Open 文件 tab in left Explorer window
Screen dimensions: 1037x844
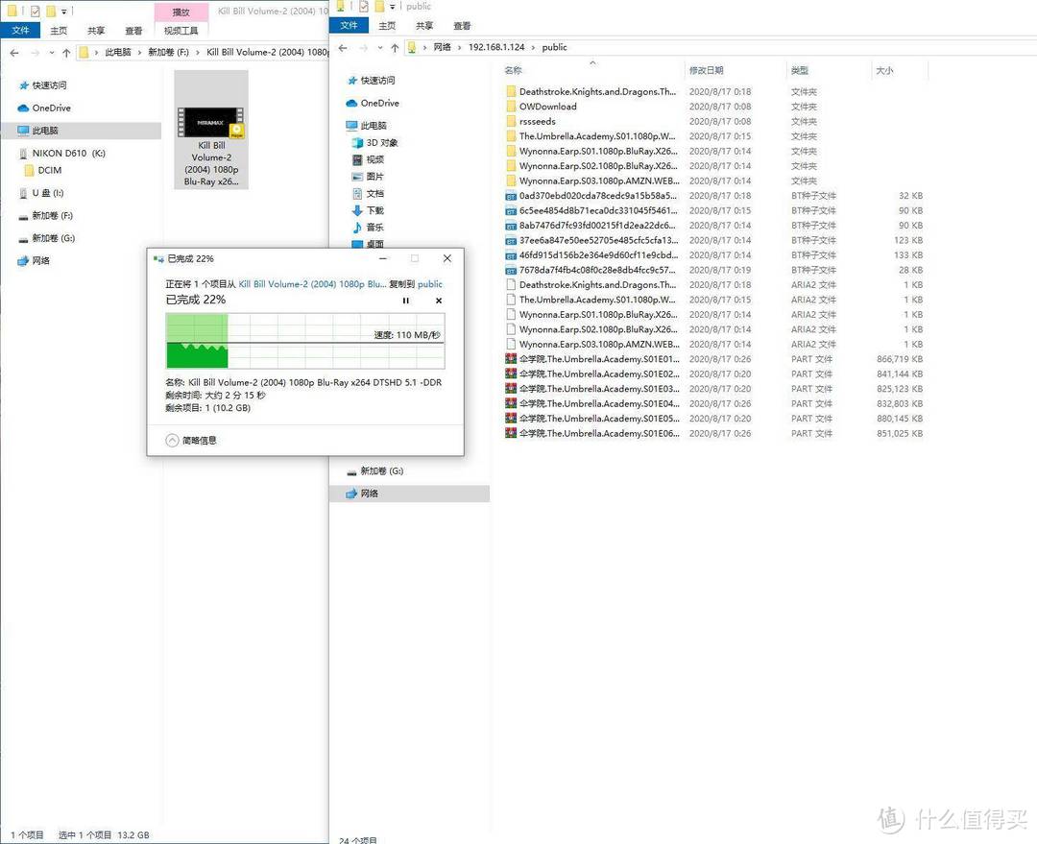click(20, 31)
